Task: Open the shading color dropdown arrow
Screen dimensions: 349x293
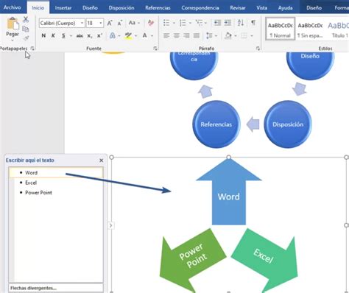Action: click(236, 36)
